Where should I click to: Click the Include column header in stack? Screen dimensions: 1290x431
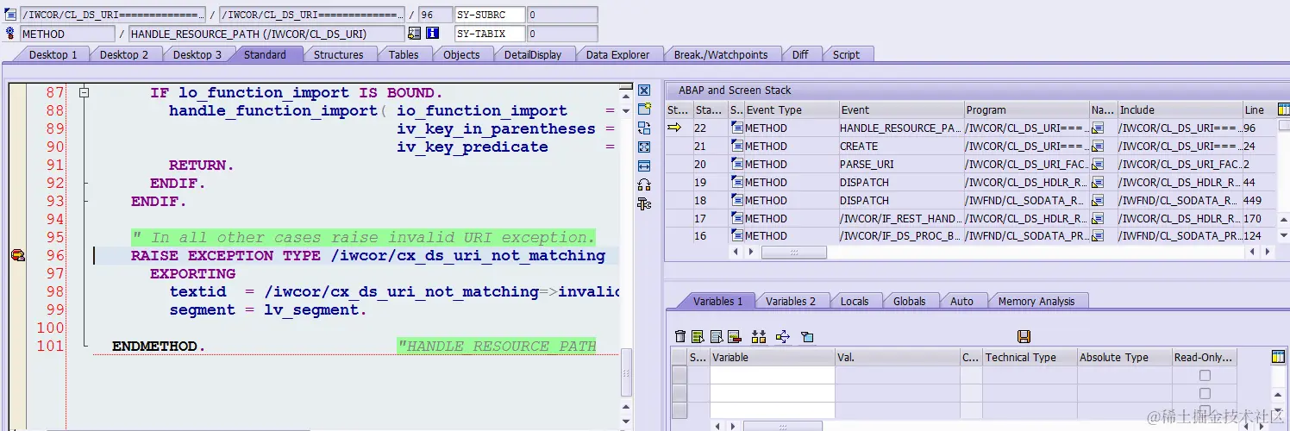click(x=1179, y=109)
